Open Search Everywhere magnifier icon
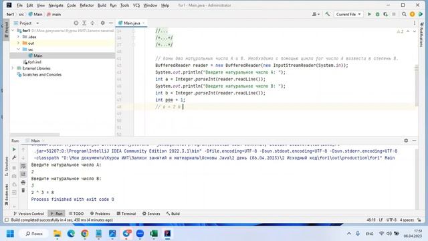 [x=404, y=14]
